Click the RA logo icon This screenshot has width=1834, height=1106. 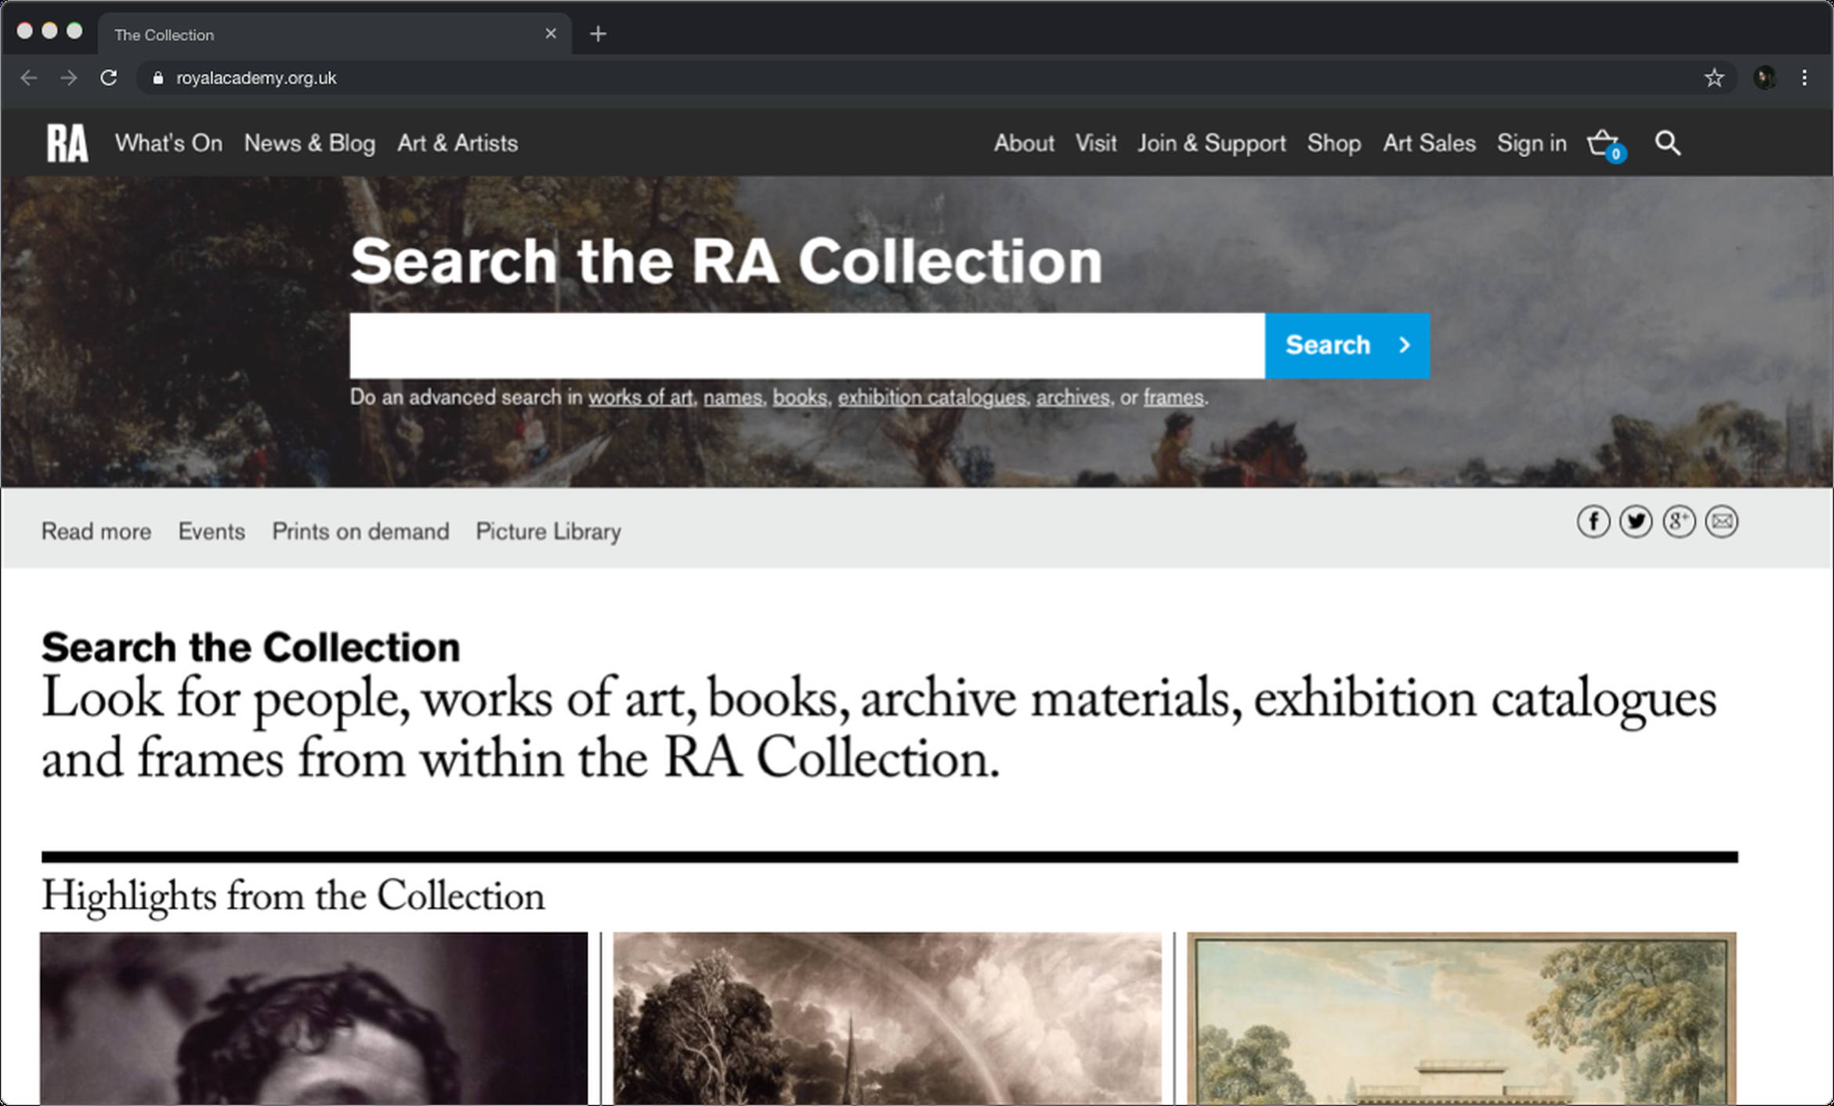click(67, 143)
